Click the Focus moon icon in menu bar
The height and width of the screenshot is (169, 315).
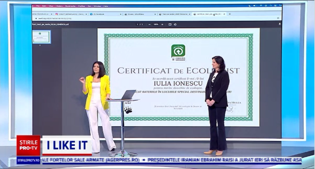(250, 6)
